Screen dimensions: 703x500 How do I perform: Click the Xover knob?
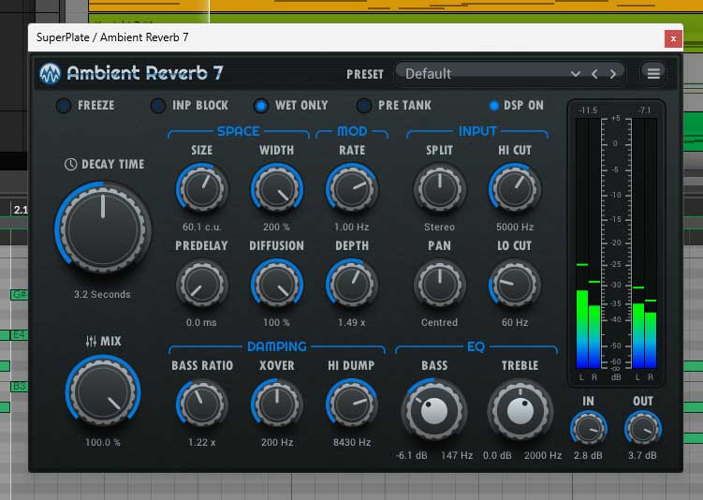(x=277, y=404)
